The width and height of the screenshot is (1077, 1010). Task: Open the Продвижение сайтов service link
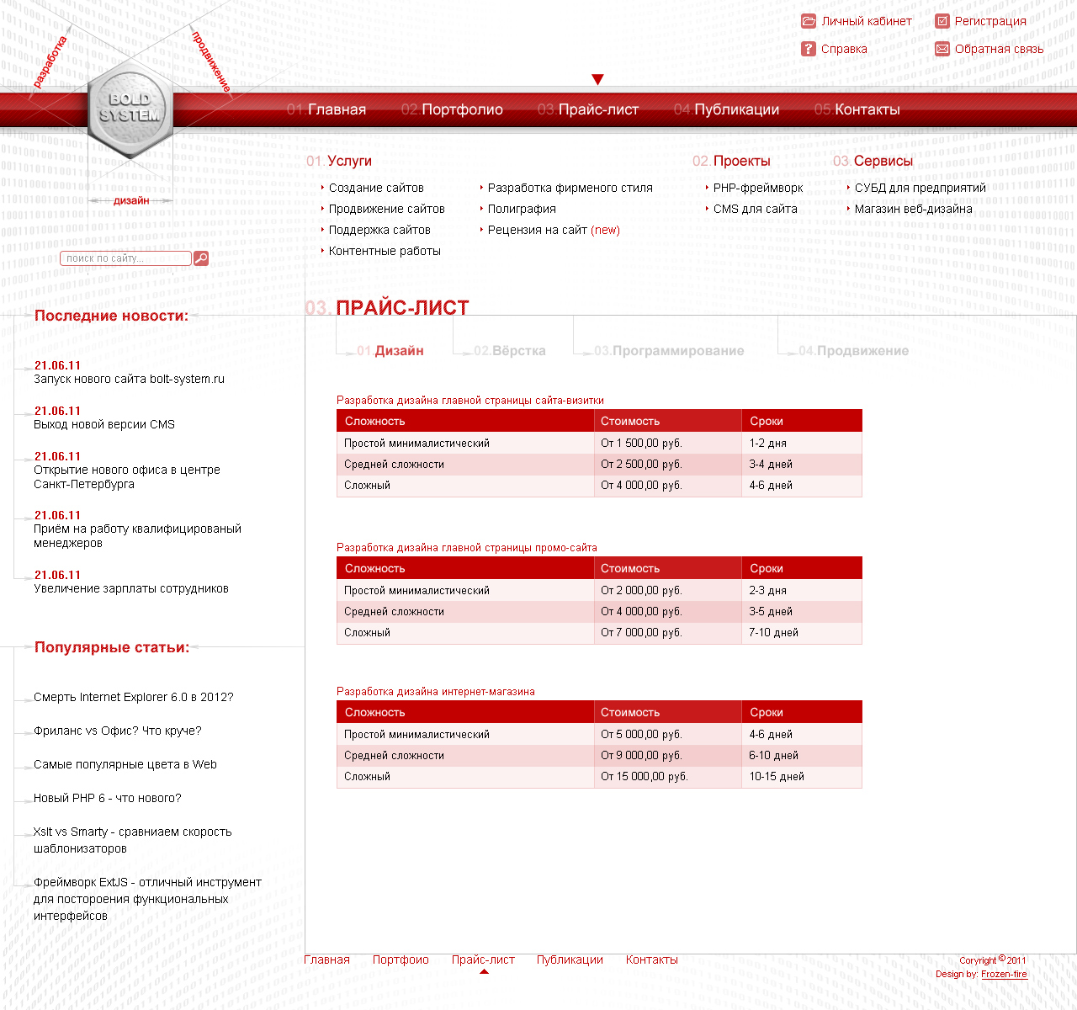(387, 209)
